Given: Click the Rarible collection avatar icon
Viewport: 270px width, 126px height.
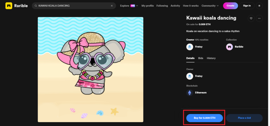Looking at the screenshot, I should pyautogui.click(x=229, y=47).
